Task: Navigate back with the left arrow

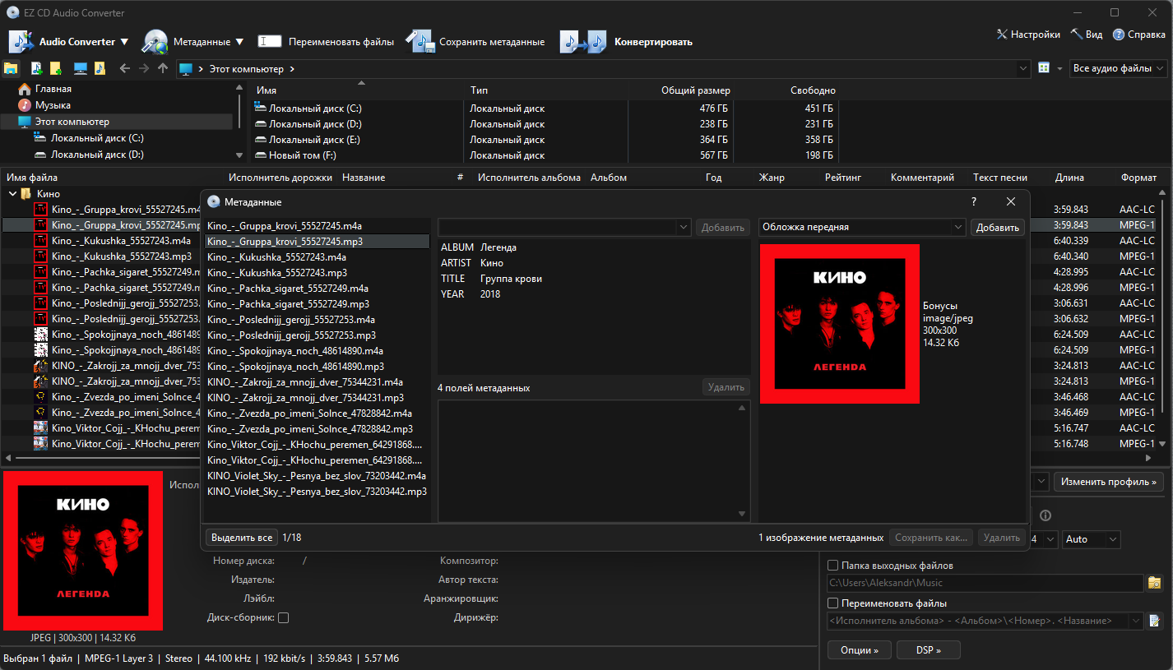Action: [125, 69]
